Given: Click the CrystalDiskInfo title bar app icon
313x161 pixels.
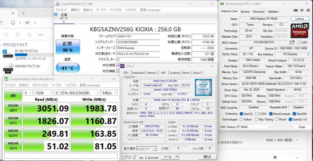Looking at the screenshot, I should point(58,3).
